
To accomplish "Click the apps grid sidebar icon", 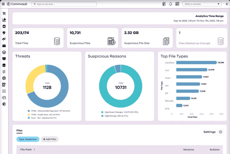I will tap(4, 91).
